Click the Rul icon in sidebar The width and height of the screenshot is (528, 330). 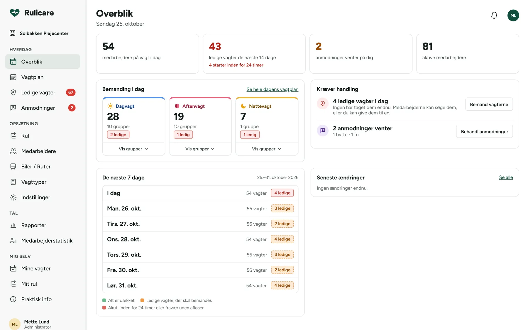pyautogui.click(x=13, y=136)
